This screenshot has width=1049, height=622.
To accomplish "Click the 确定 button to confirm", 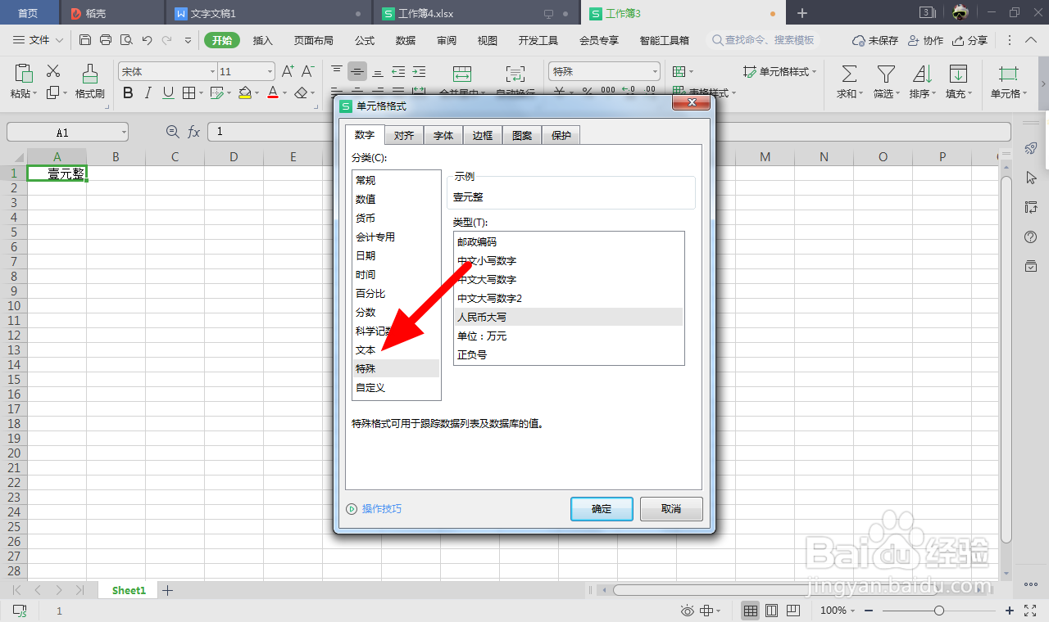I will tap(602, 508).
